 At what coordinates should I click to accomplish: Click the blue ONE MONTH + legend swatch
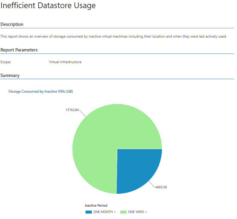pos(88,212)
